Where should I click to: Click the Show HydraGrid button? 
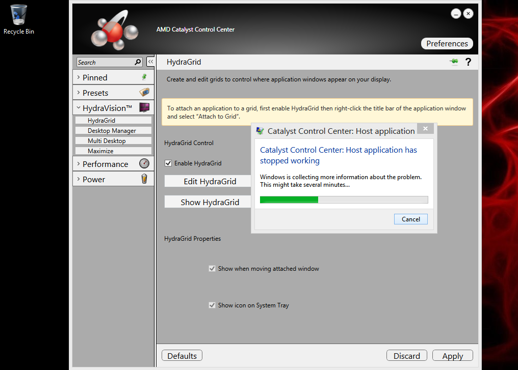coord(208,202)
